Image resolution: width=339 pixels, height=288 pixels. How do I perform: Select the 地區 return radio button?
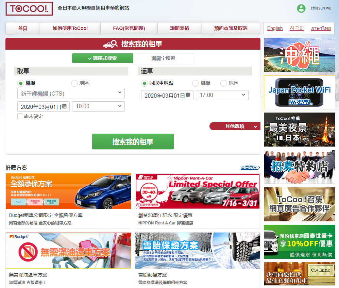click(x=223, y=83)
